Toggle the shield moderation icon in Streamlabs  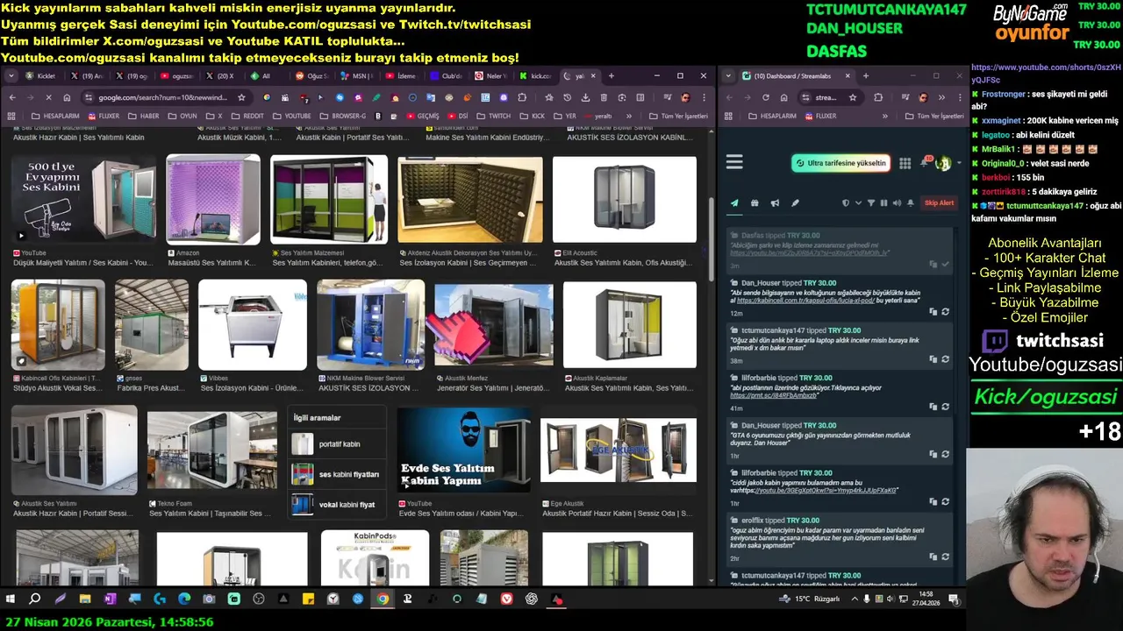point(846,202)
